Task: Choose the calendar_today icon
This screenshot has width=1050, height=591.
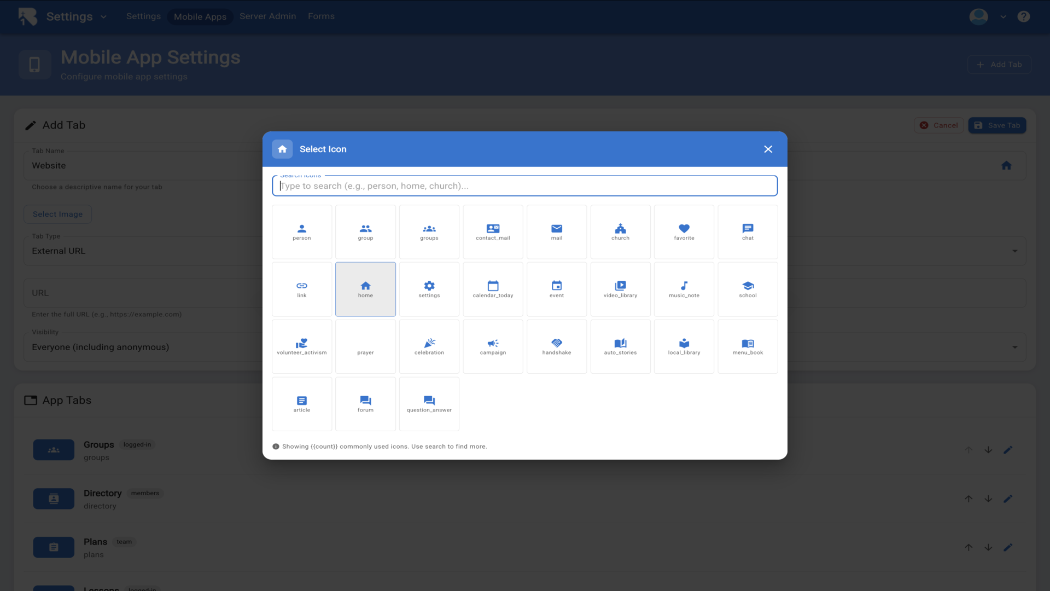Action: [493, 289]
